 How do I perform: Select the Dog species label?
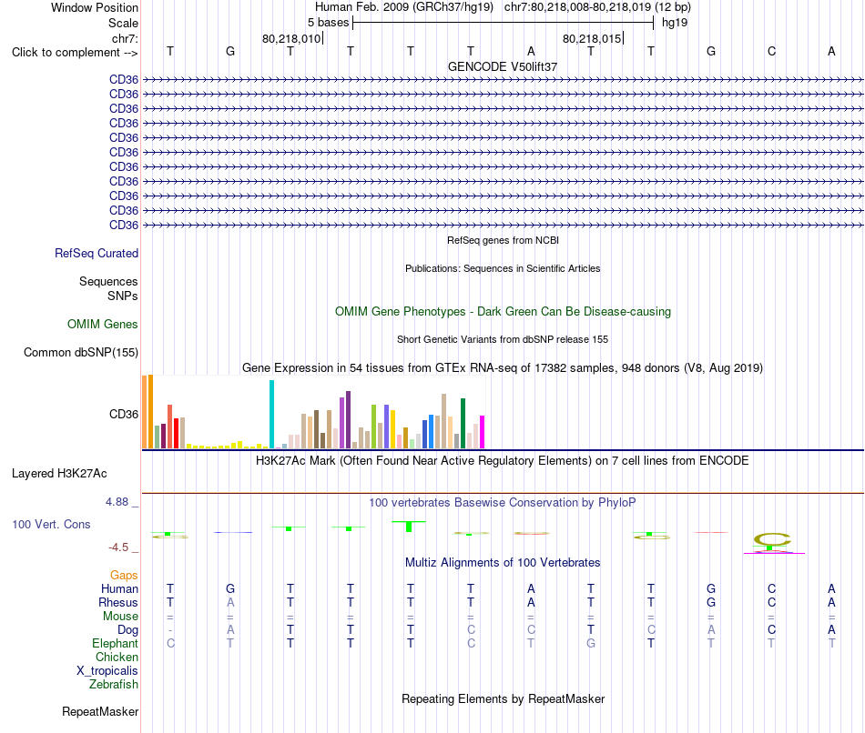(x=128, y=630)
